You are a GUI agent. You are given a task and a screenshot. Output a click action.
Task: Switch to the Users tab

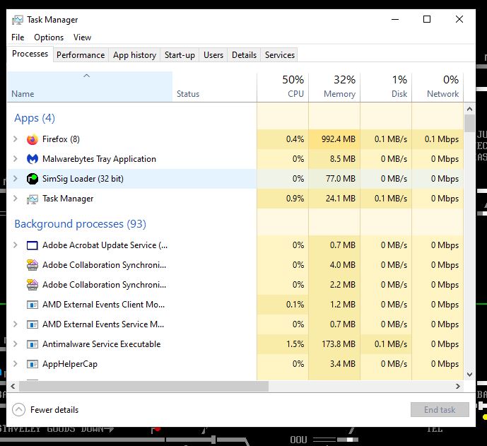(x=213, y=55)
